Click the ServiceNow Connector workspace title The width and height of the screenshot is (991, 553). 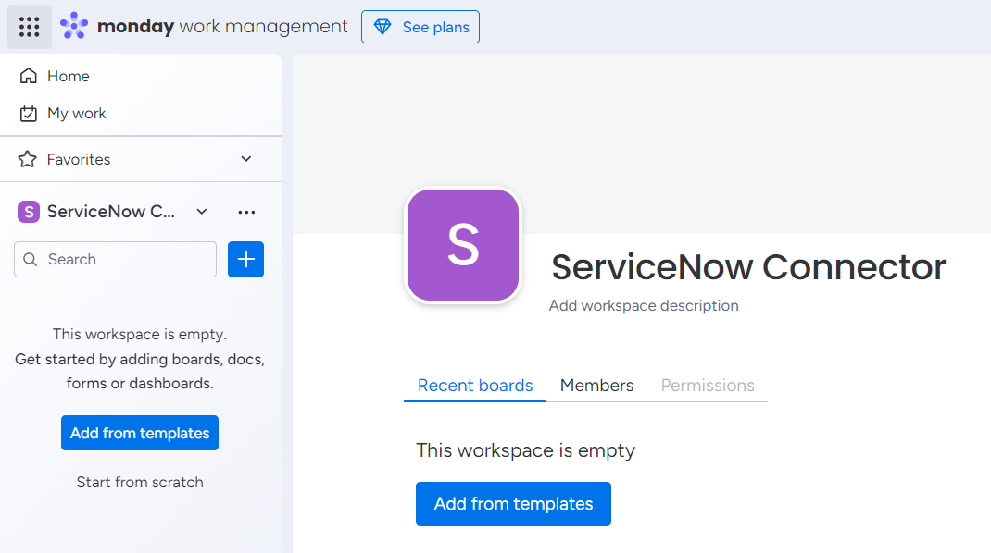(x=748, y=267)
